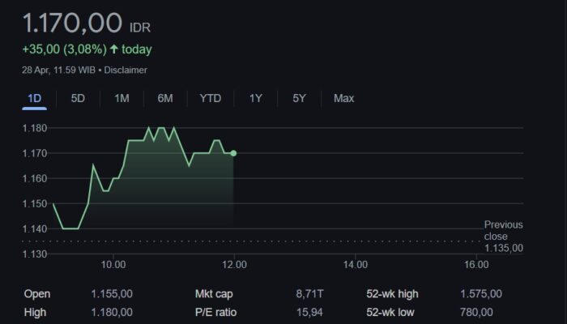Click the P/E ratio label
This screenshot has height=324, width=567.
pos(216,312)
